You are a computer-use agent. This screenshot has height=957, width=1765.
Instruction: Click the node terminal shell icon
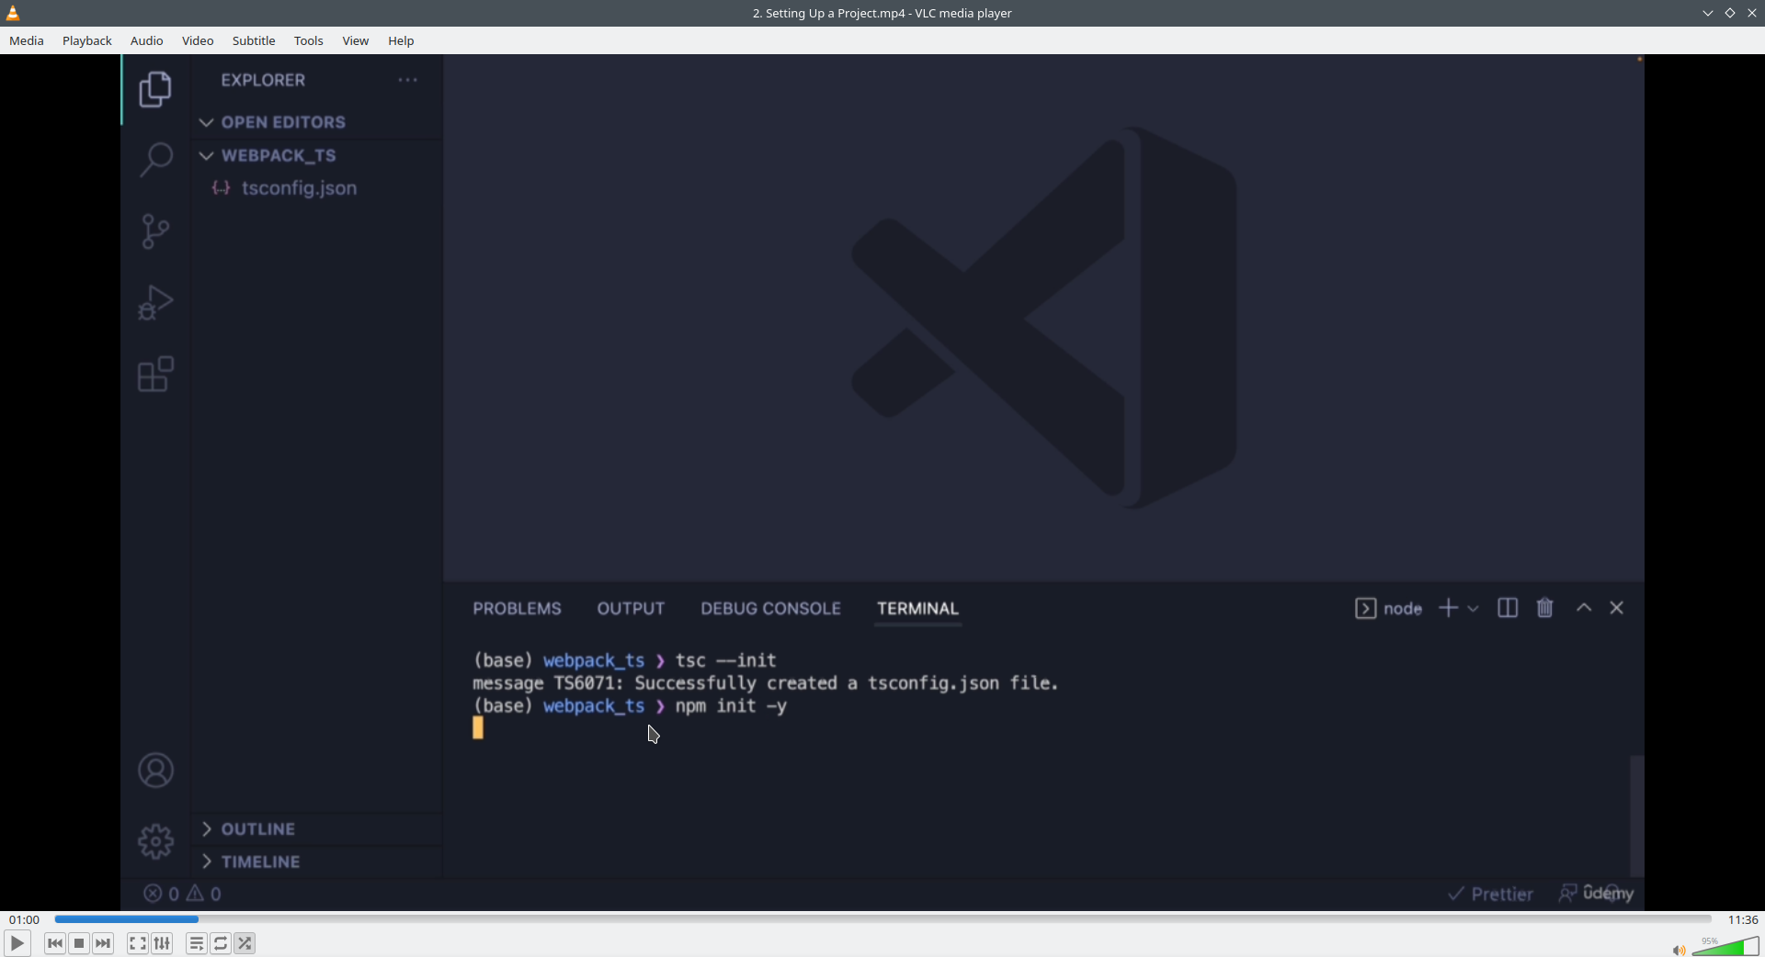(x=1365, y=608)
